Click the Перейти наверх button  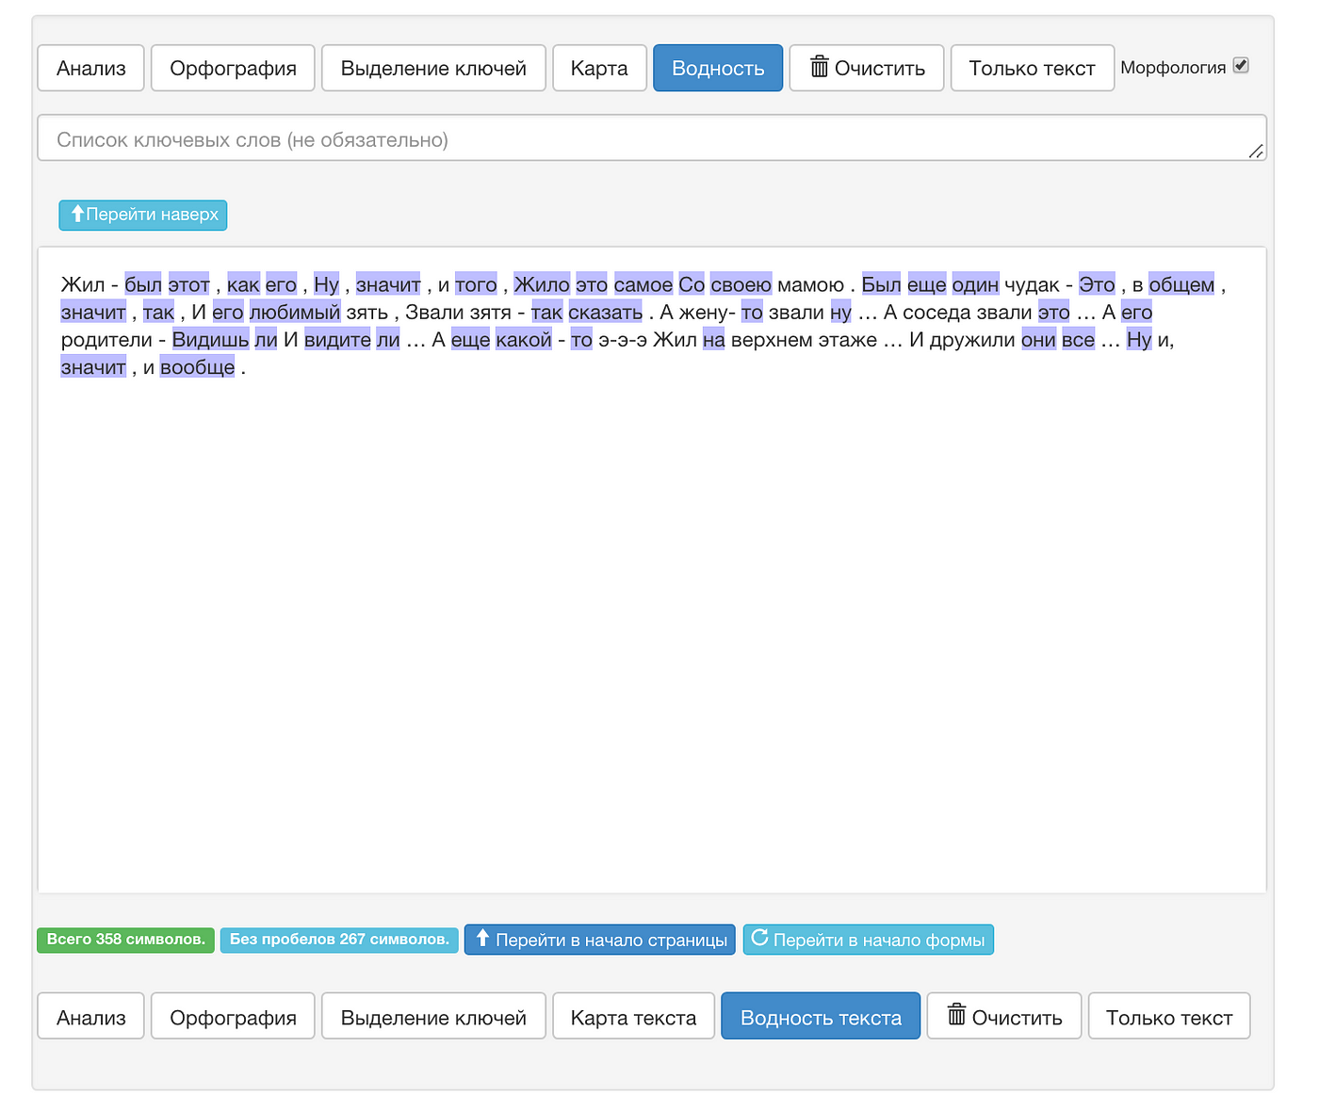tap(143, 215)
